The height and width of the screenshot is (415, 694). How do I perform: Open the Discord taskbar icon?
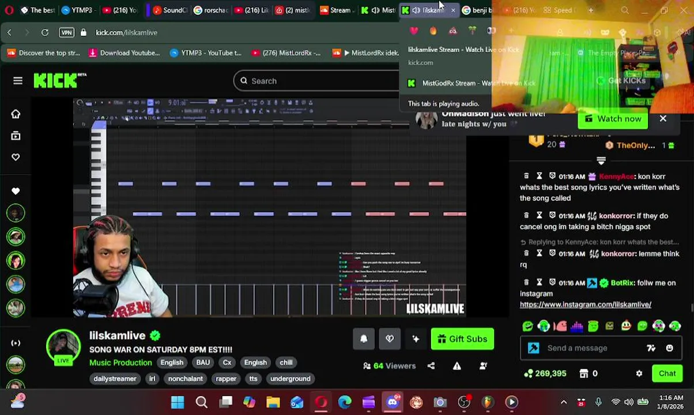(393, 402)
